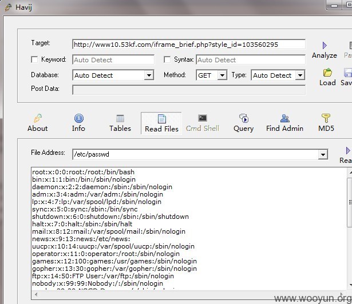Switch to the Find Admin tab label

[x=284, y=129]
